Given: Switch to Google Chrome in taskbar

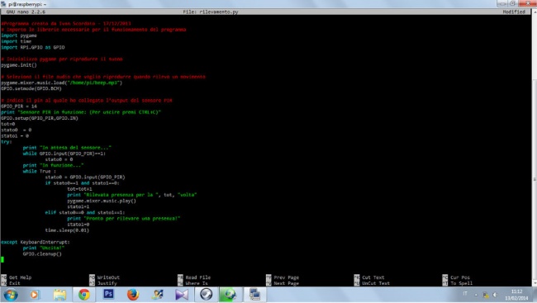Looking at the screenshot, I should coord(84,295).
